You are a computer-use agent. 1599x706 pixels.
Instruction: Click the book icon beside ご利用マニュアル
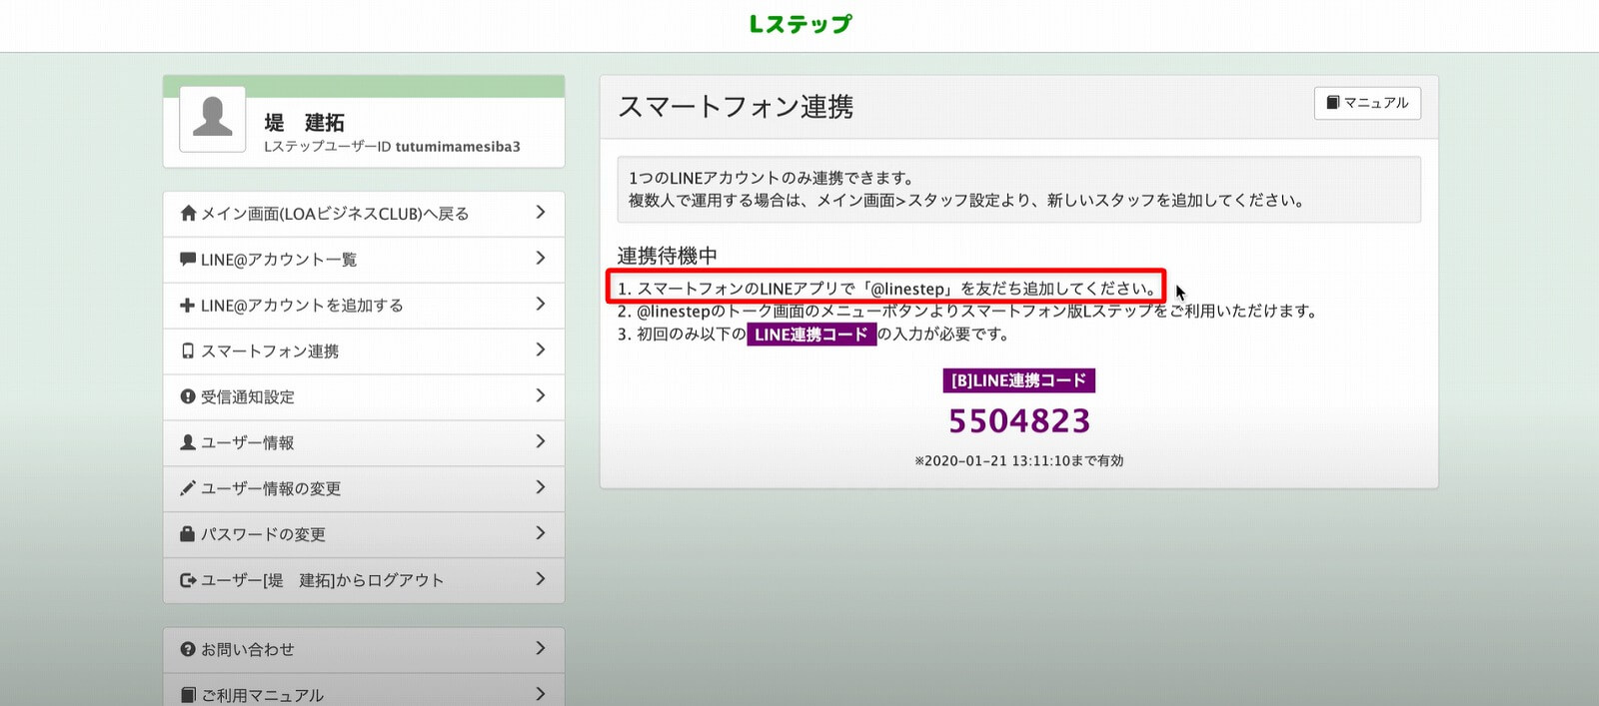click(188, 695)
